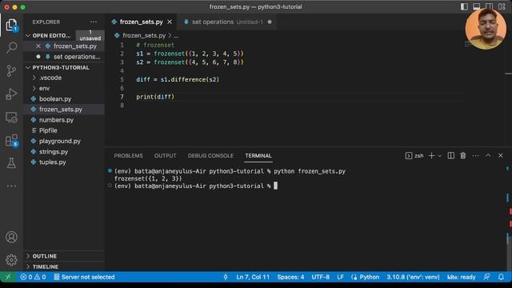Close the frozen_sets.py editor tab

[170, 22]
